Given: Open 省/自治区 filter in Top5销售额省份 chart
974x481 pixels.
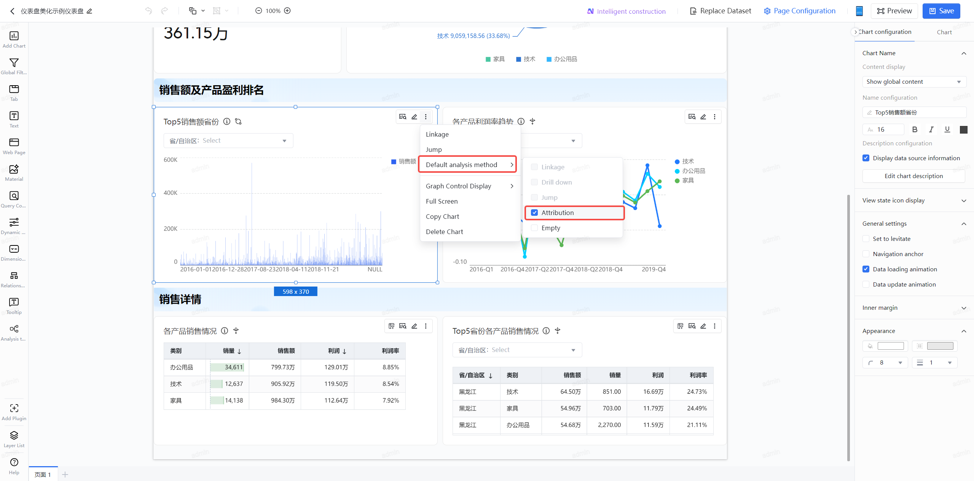Looking at the screenshot, I should click(228, 141).
